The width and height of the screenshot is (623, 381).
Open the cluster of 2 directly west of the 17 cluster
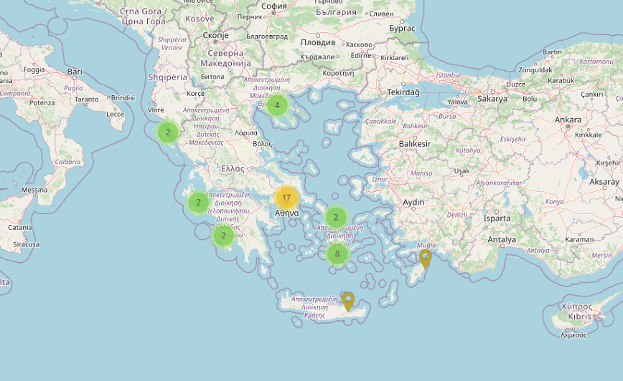click(198, 203)
